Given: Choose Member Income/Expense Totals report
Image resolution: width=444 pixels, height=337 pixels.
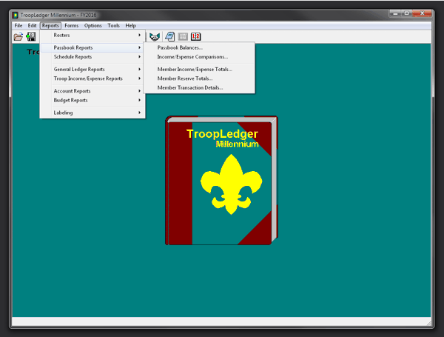Looking at the screenshot, I should tap(199, 69).
